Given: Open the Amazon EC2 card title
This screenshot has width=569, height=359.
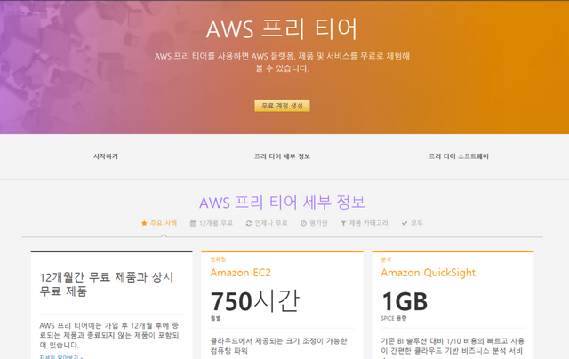Looking at the screenshot, I should coord(240,273).
